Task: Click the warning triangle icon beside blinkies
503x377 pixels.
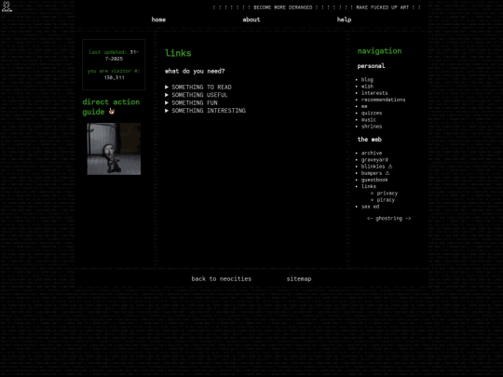Action: pos(390,167)
